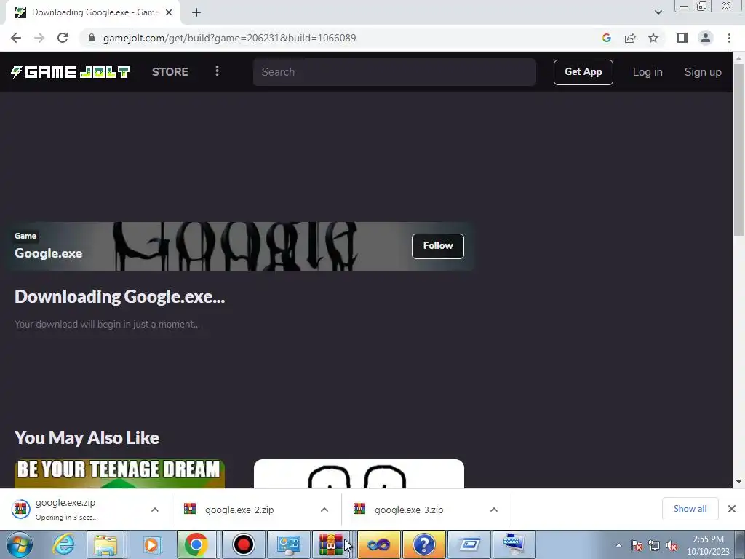The height and width of the screenshot is (559, 745).
Task: Open the google.exe.zip download item
Action: click(66, 509)
